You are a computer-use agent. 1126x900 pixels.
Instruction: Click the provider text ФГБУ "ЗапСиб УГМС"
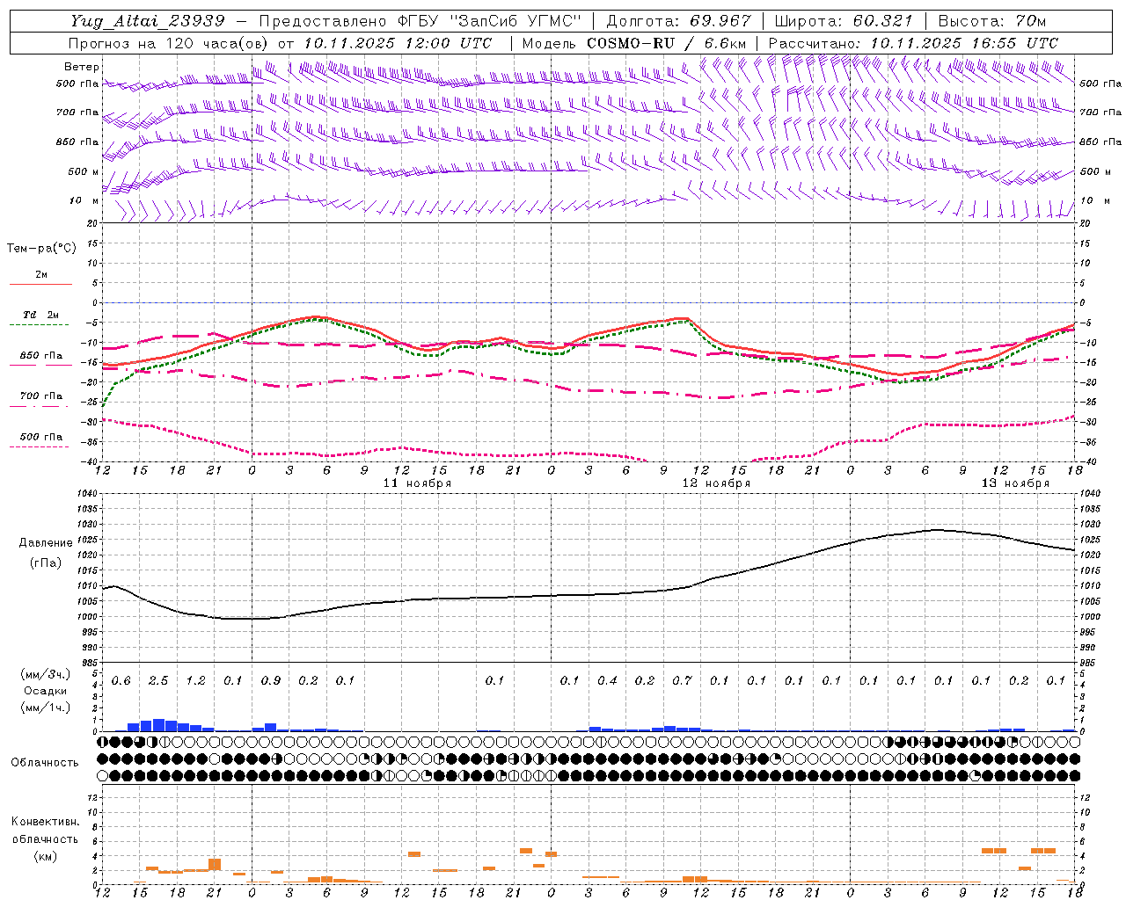pyautogui.click(x=491, y=21)
